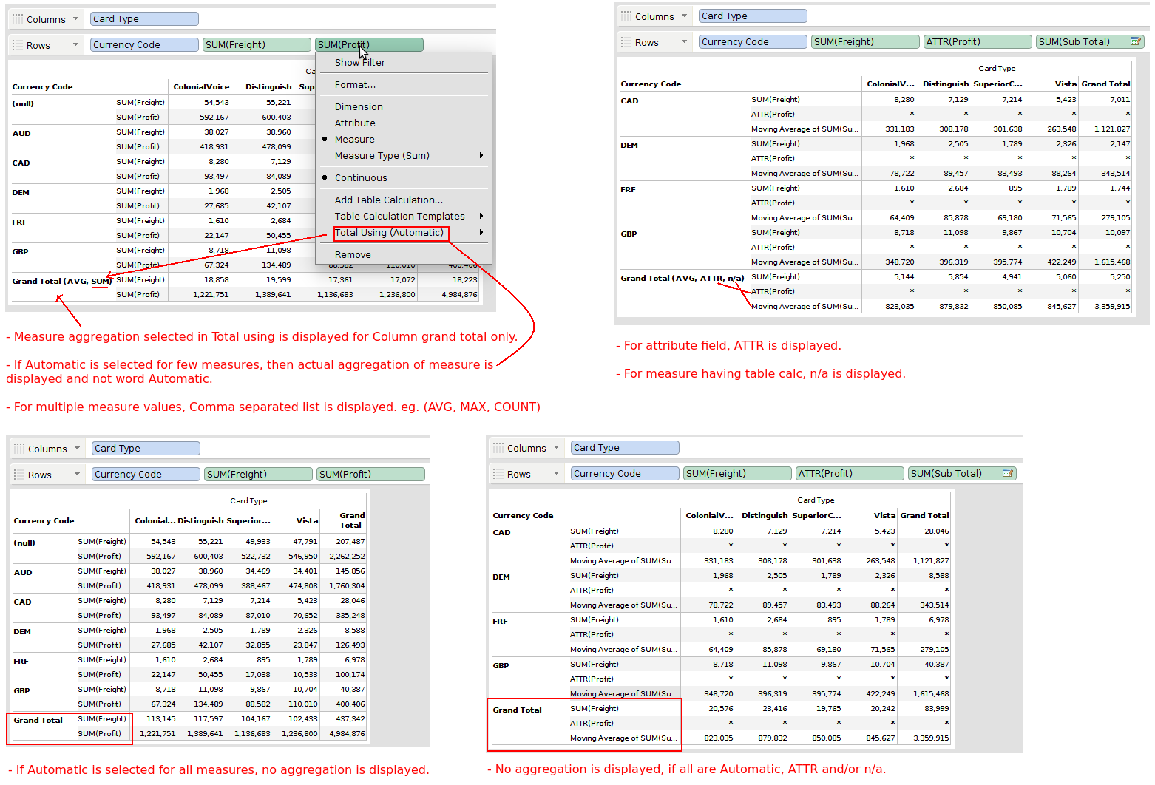Click the cell value '17,361'
This screenshot has width=1155, height=785.
click(x=341, y=280)
